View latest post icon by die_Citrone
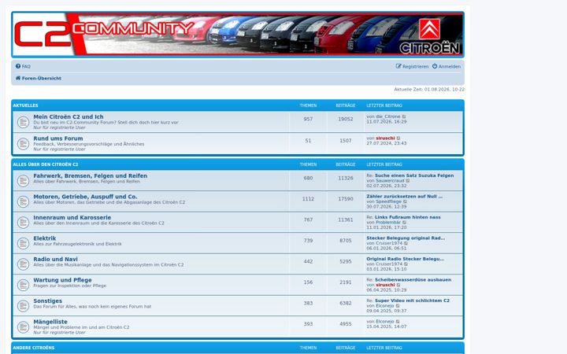 (x=404, y=116)
